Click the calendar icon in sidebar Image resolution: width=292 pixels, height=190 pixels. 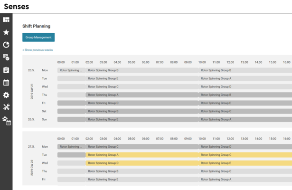(6, 83)
